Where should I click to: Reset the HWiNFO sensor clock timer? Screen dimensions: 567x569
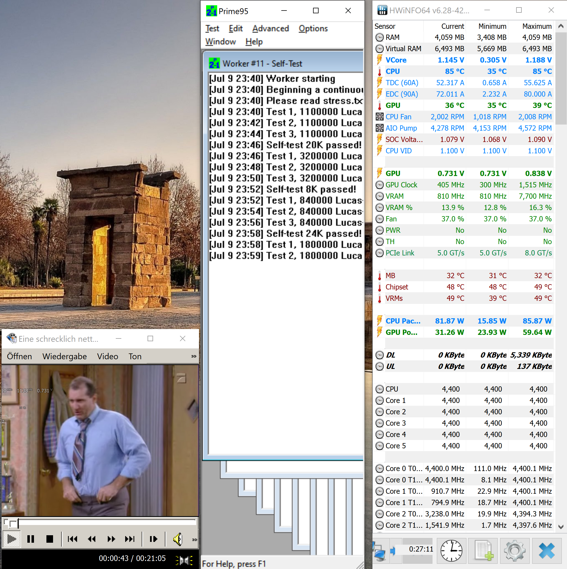click(451, 550)
